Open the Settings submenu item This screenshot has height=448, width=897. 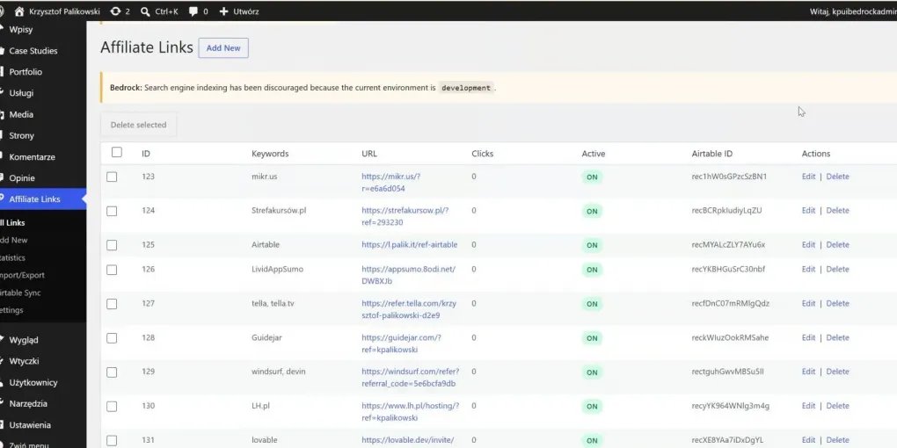pos(11,310)
